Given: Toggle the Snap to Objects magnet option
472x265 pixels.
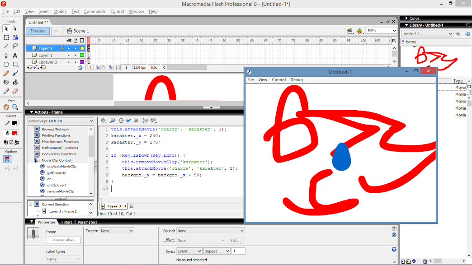Looking at the screenshot, I should tap(7, 159).
